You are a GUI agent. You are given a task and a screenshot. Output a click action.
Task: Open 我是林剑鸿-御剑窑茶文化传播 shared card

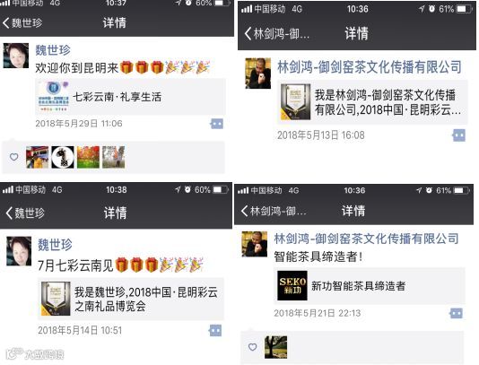[x=372, y=102]
